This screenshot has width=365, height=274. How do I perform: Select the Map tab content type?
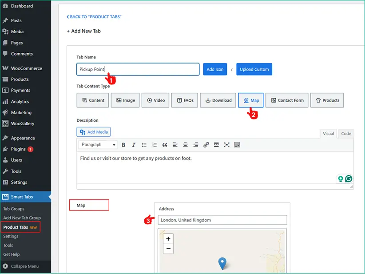(x=251, y=100)
